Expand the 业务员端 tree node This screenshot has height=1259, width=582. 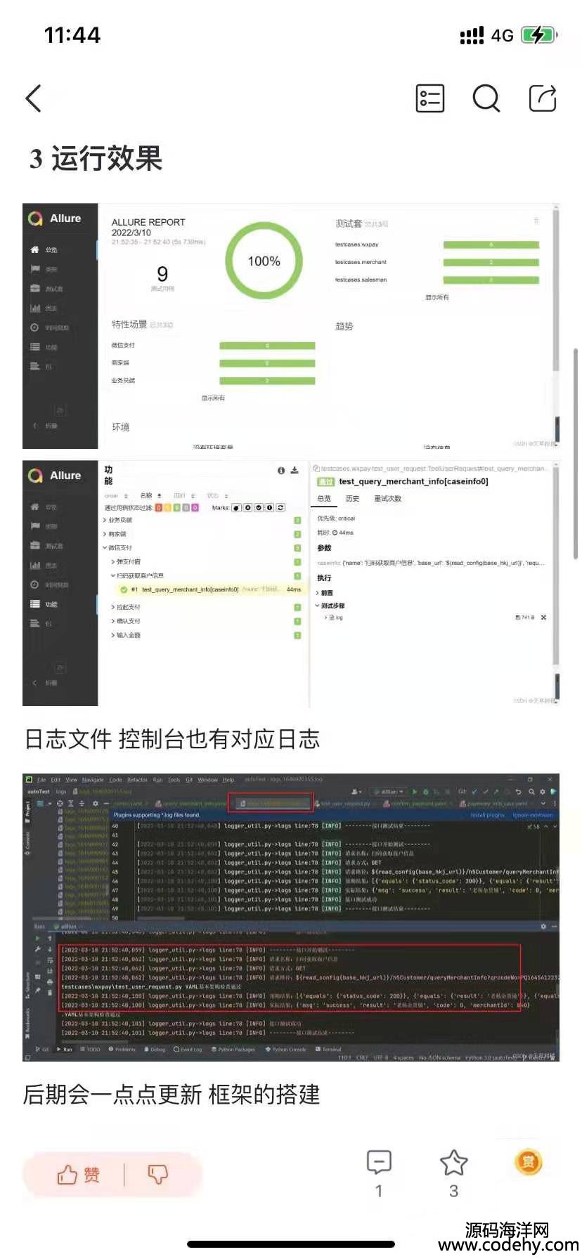pos(118,520)
